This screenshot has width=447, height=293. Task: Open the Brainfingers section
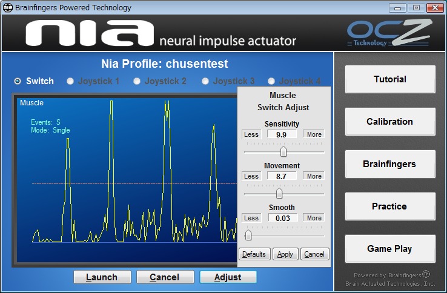(390, 164)
